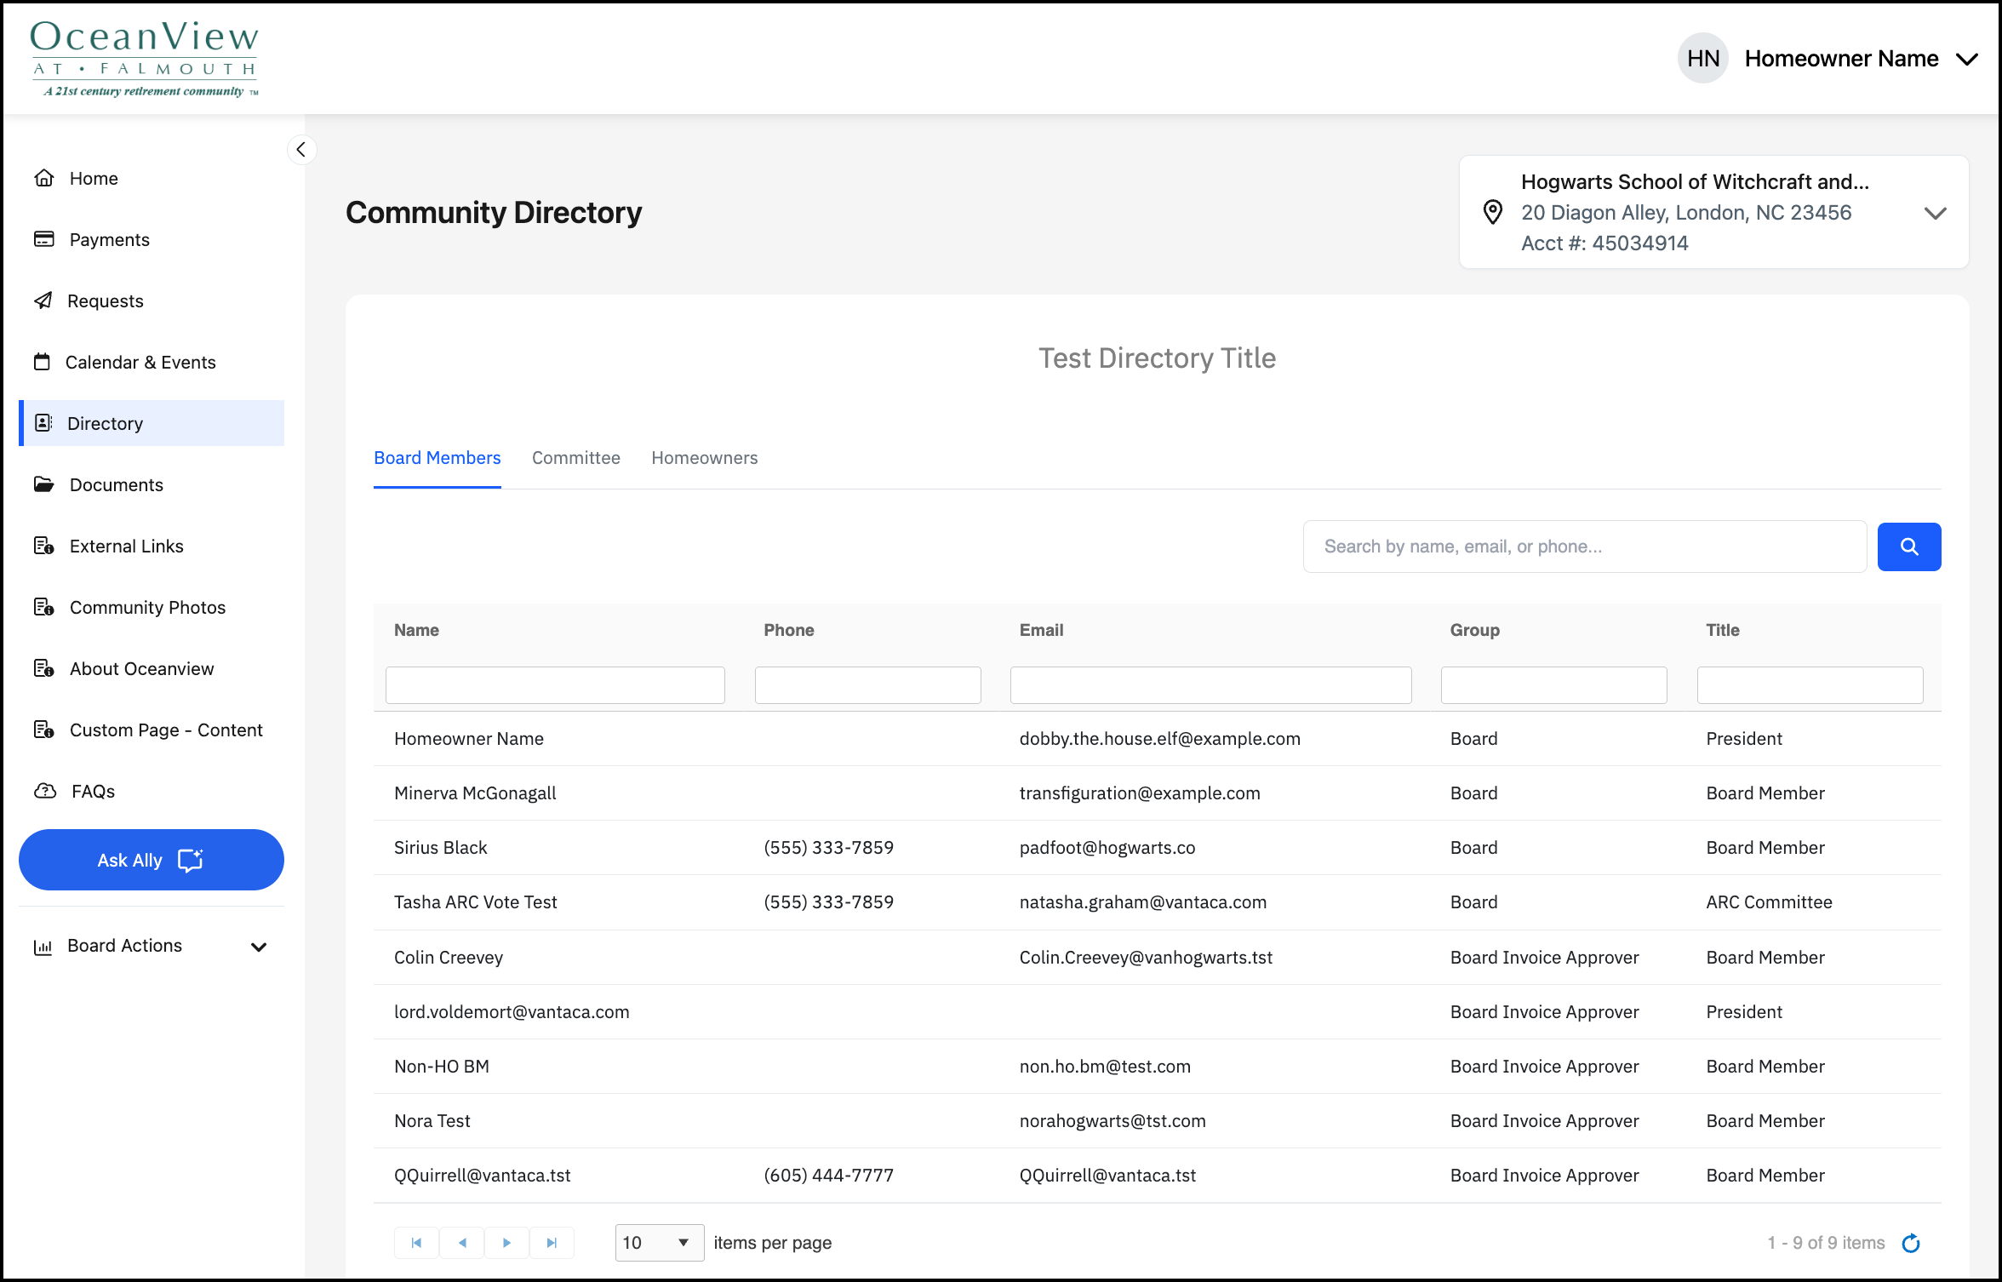Viewport: 2002px width, 1282px height.
Task: Collapse the sidebar with the left chevron
Action: click(301, 150)
